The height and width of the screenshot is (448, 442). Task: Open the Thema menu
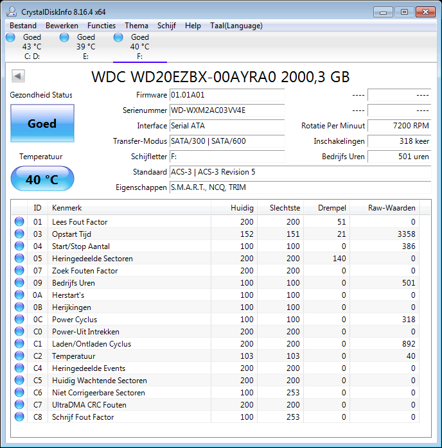136,26
